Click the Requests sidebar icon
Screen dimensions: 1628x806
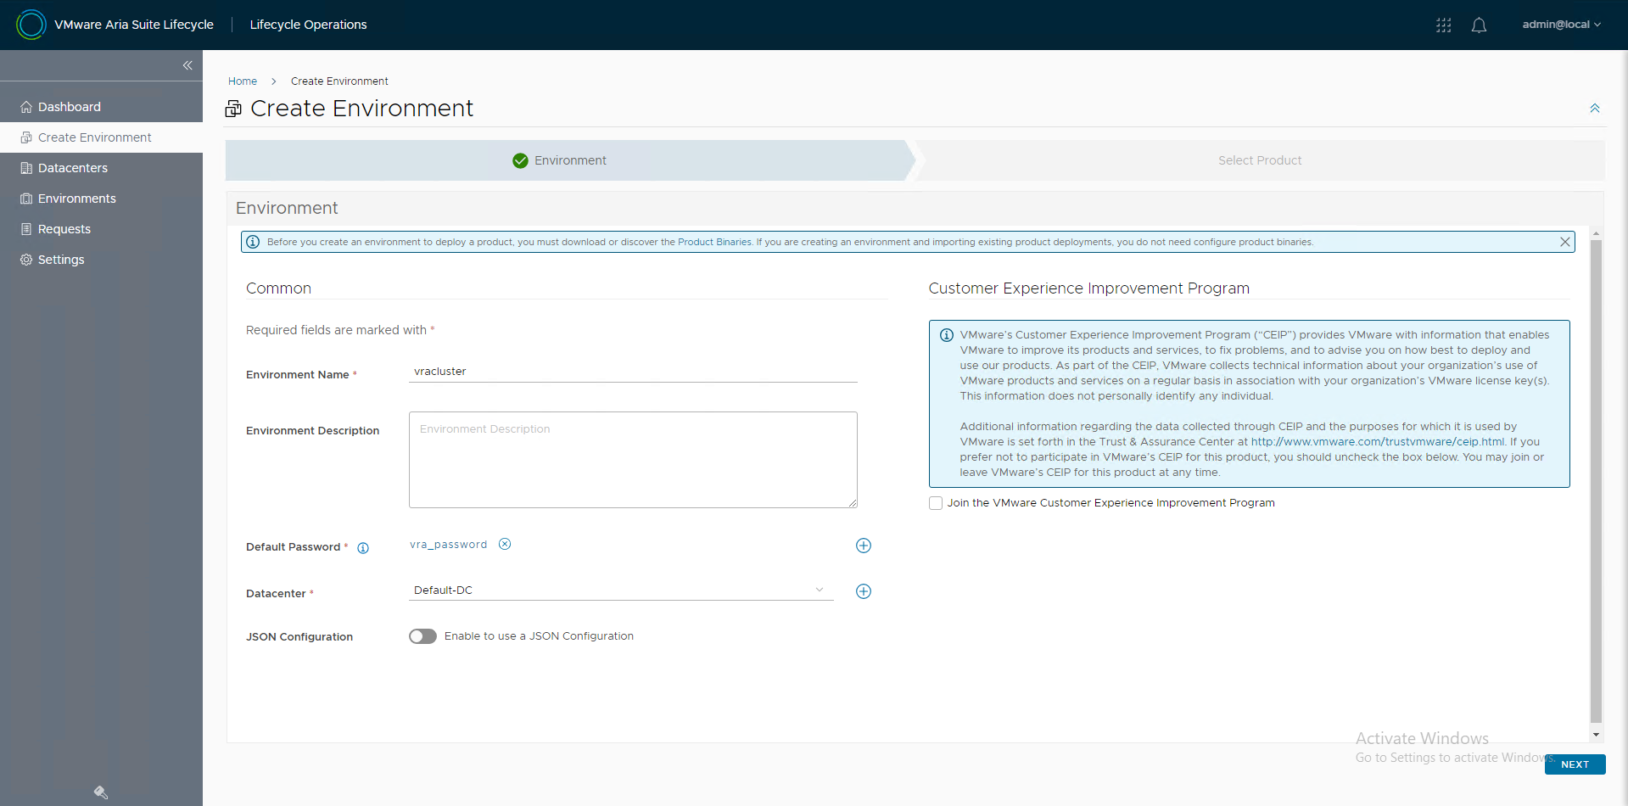click(26, 229)
